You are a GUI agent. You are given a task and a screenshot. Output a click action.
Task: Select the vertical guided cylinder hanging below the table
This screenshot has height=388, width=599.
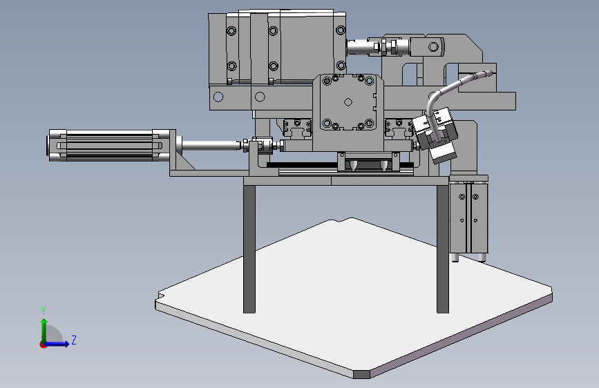pos(468,217)
